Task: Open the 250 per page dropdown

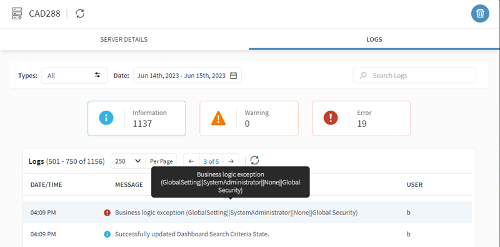Action: [x=128, y=161]
